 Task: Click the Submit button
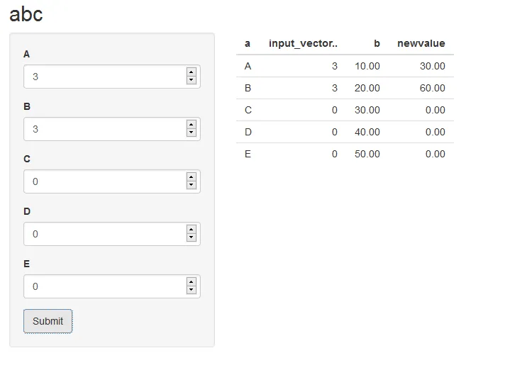point(48,321)
